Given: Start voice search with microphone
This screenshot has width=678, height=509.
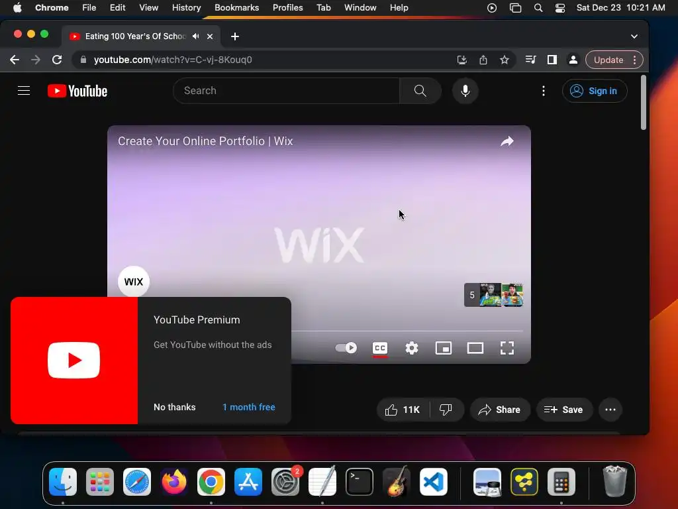Looking at the screenshot, I should pyautogui.click(x=465, y=90).
